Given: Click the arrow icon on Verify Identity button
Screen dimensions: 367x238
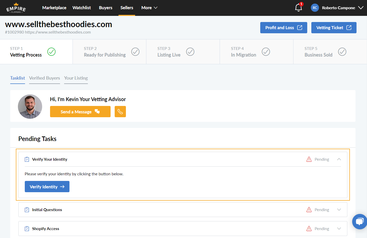Looking at the screenshot, I should (x=62, y=187).
